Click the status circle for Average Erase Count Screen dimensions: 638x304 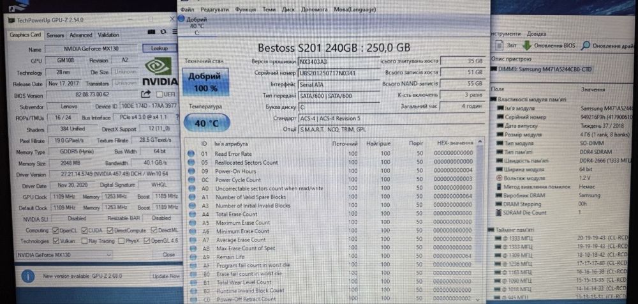[x=191, y=239]
